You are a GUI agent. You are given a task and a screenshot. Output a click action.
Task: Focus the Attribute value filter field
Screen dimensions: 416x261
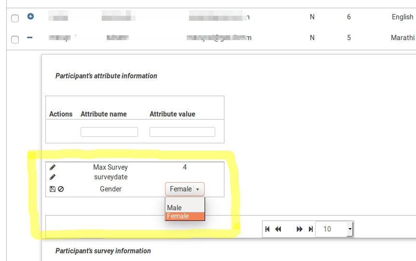click(182, 132)
